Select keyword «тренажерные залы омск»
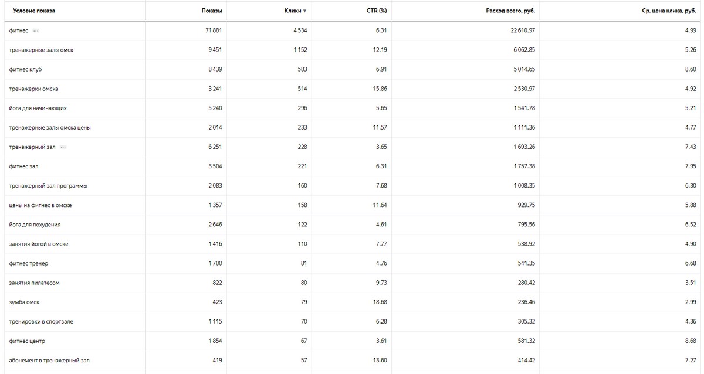This screenshot has height=374, width=704. pos(41,50)
